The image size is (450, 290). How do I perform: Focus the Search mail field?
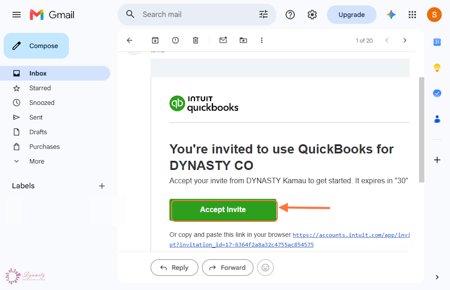click(197, 15)
